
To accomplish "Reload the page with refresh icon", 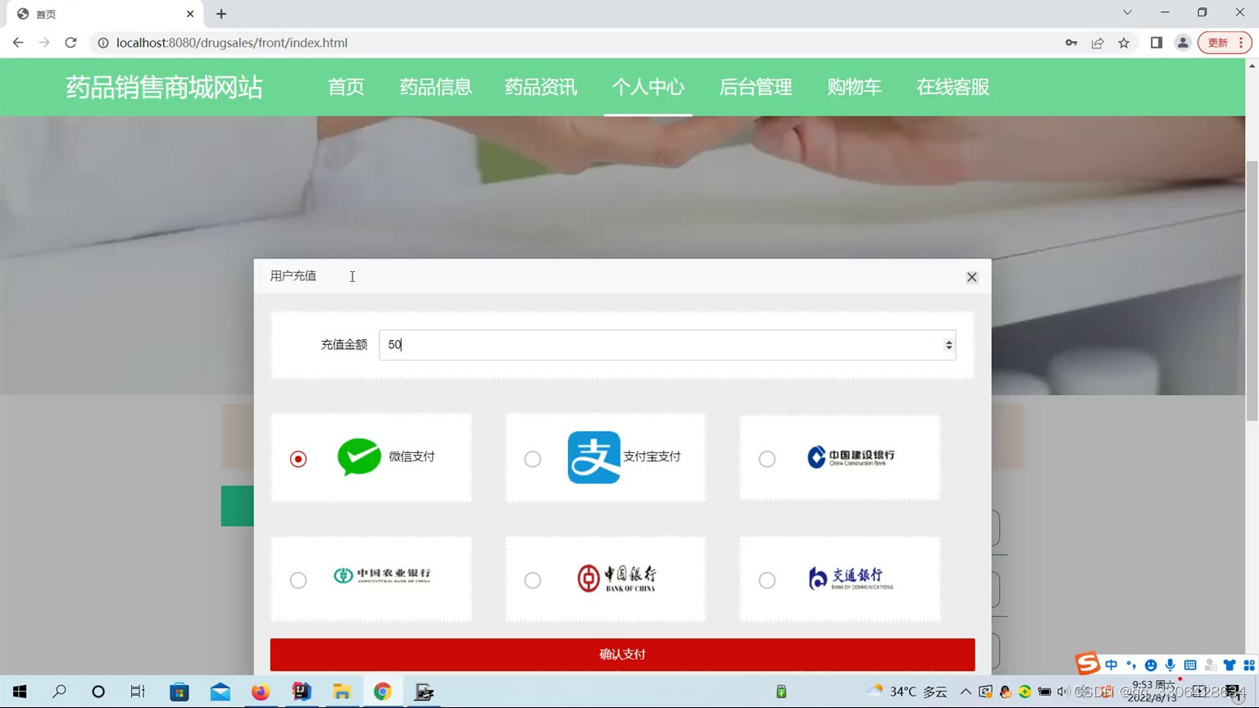I will click(70, 43).
